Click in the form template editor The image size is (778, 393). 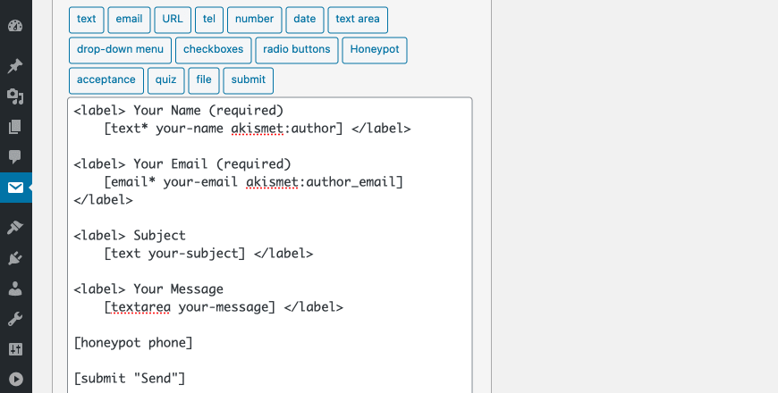270,246
